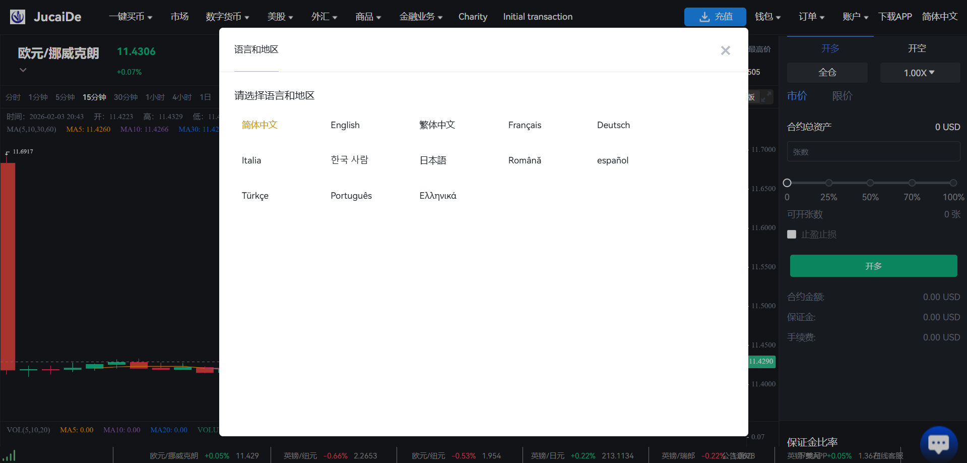The height and width of the screenshot is (463, 967).
Task: Open the 1.00X leverage dropdown
Action: [x=919, y=73]
